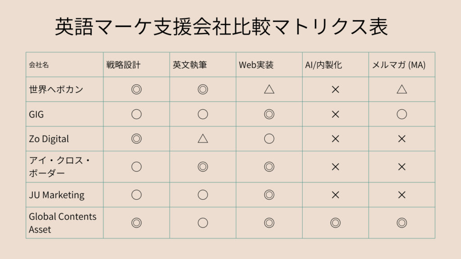Click the 戦略設計 column header
This screenshot has width=461, height=259.
point(123,65)
